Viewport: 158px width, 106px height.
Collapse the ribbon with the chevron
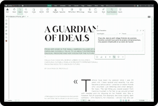pos(152,17)
